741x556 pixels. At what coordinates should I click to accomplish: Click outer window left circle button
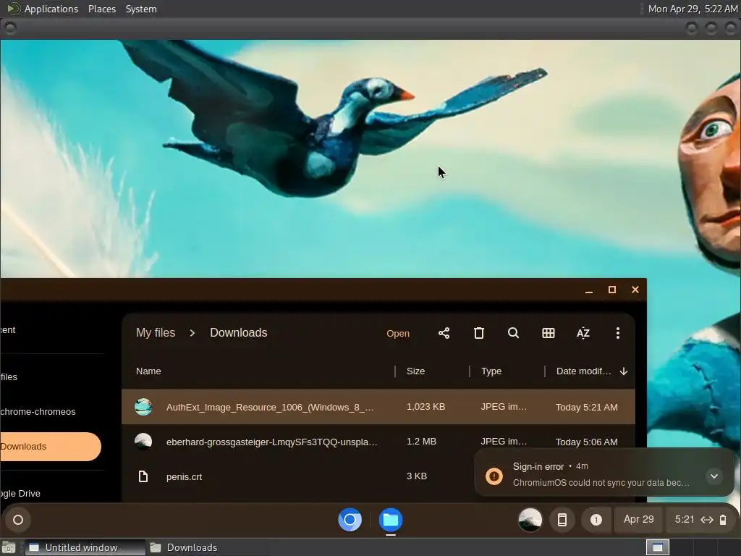coord(10,28)
